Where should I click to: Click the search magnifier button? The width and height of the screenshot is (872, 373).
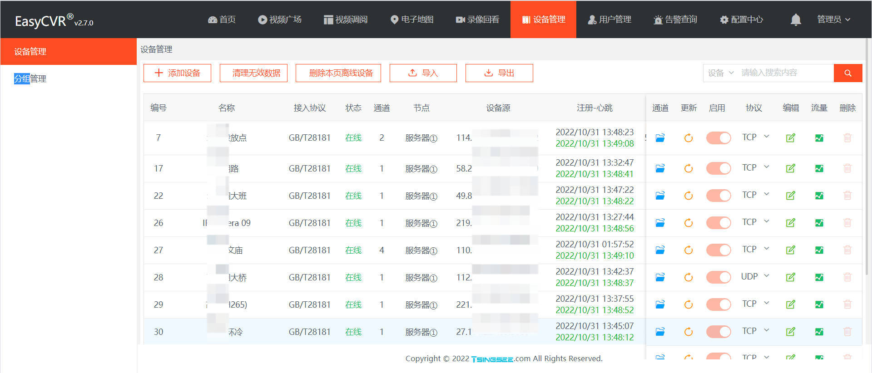tap(848, 73)
